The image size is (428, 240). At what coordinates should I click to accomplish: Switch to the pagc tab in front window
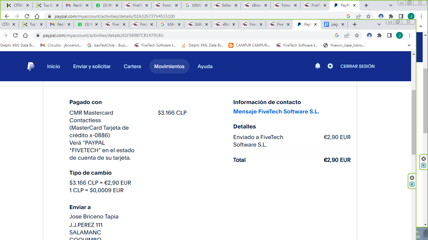[x=334, y=24]
